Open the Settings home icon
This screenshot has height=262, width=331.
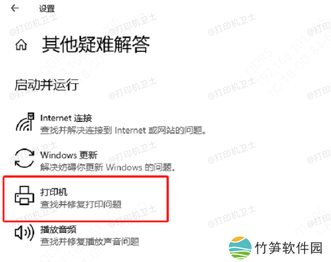pyautogui.click(x=21, y=45)
